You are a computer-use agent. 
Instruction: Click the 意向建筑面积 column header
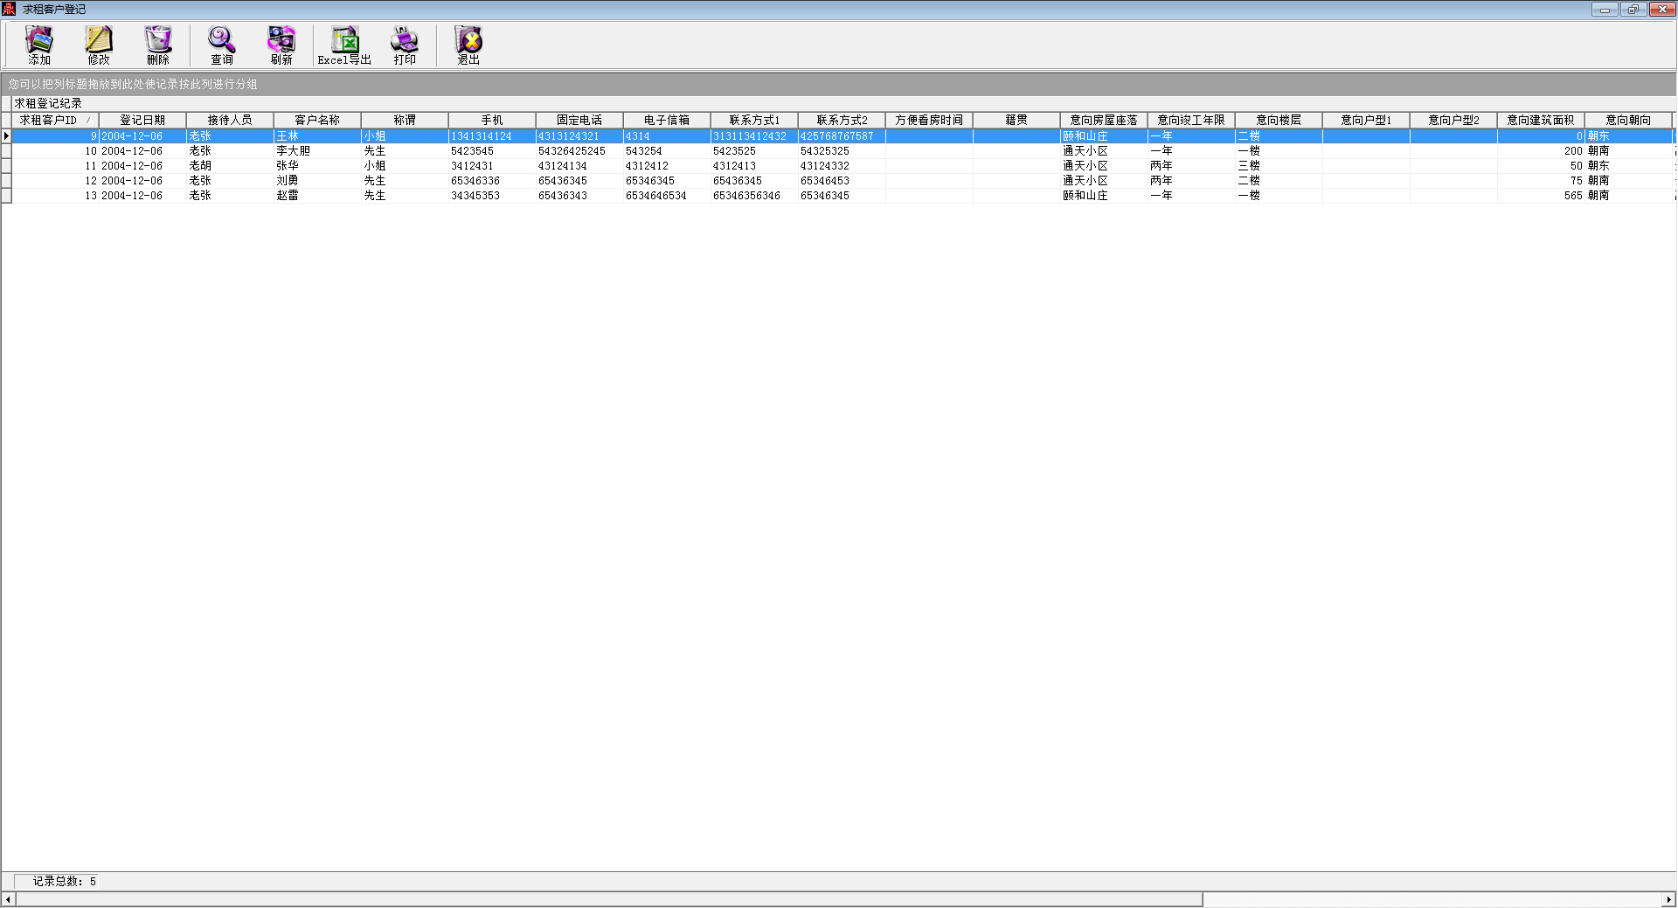click(x=1541, y=120)
